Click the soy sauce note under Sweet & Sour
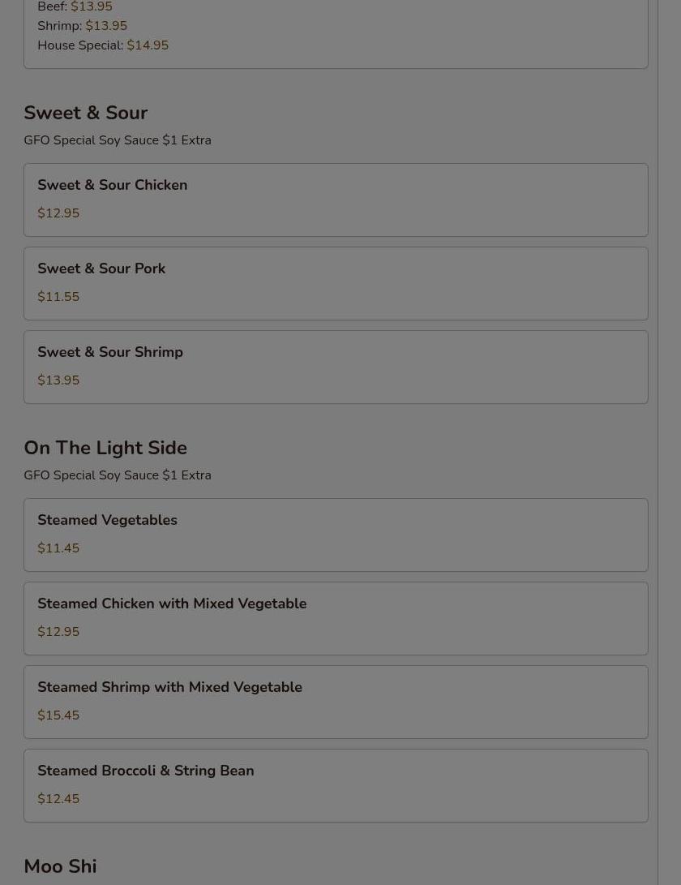 [118, 140]
